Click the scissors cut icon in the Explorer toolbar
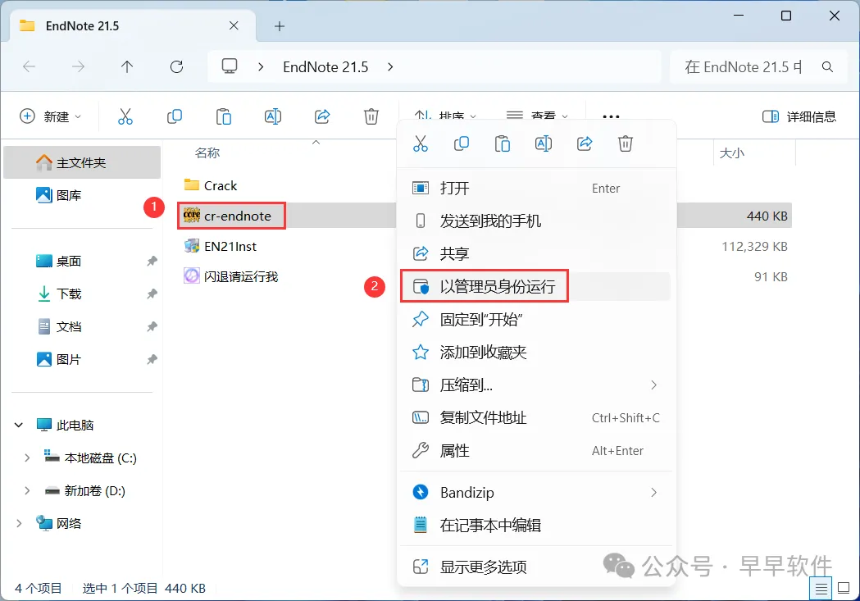Image resolution: width=860 pixels, height=601 pixels. point(125,116)
